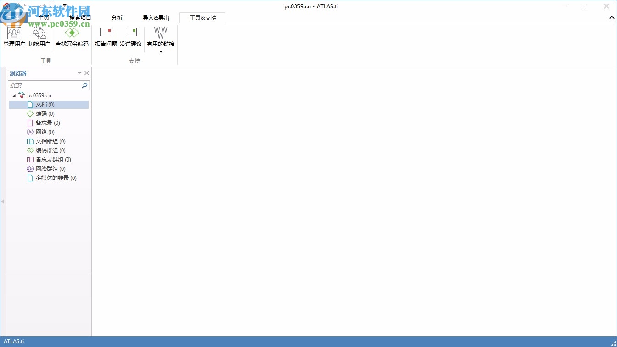
Task: Collapse the pc0359.cn project tree node
Action: [x=14, y=95]
